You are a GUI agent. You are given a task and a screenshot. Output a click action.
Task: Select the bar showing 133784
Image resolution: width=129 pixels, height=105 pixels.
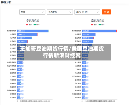pos(89,34)
